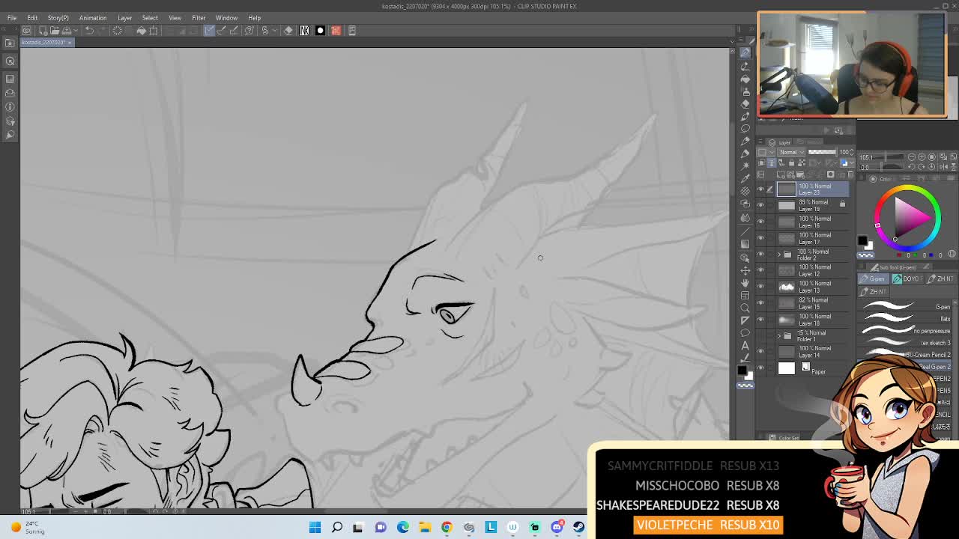Hide Layer 19 with eye icon

(760, 206)
